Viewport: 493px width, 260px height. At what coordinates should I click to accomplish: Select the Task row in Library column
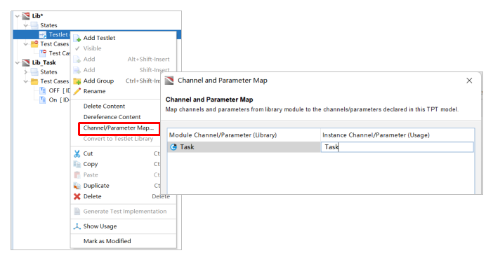244,147
